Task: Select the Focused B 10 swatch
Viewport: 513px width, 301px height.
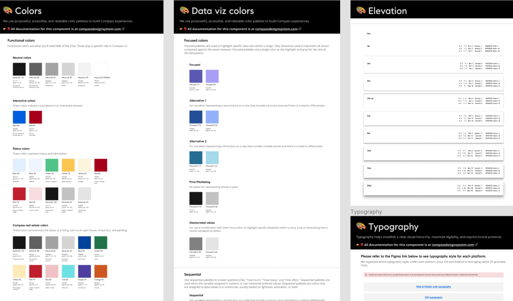Action: [x=196, y=117]
